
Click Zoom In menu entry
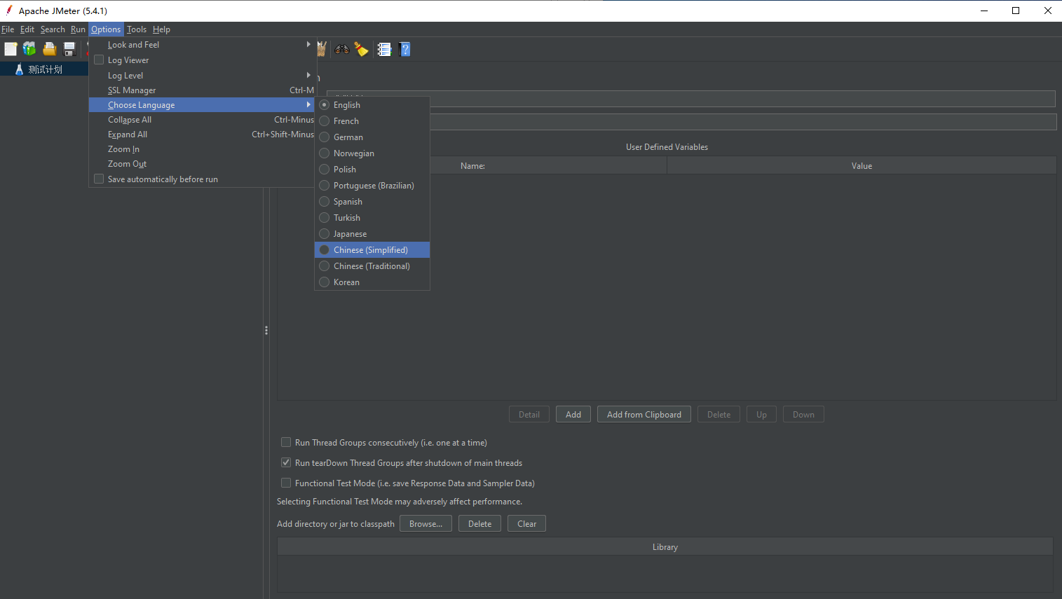click(x=202, y=149)
